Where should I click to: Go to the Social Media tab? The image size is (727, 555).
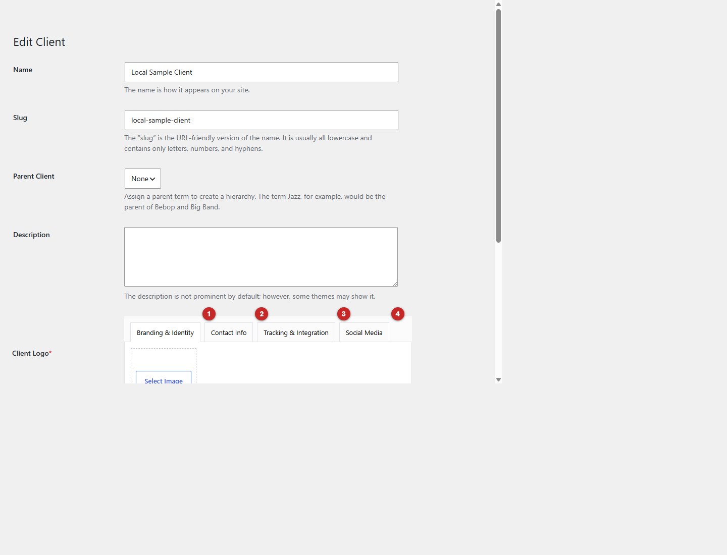click(364, 332)
